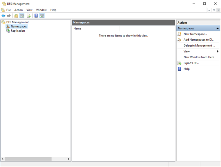Click Help text in Actions pane
221x167 pixels.
pos(186,69)
